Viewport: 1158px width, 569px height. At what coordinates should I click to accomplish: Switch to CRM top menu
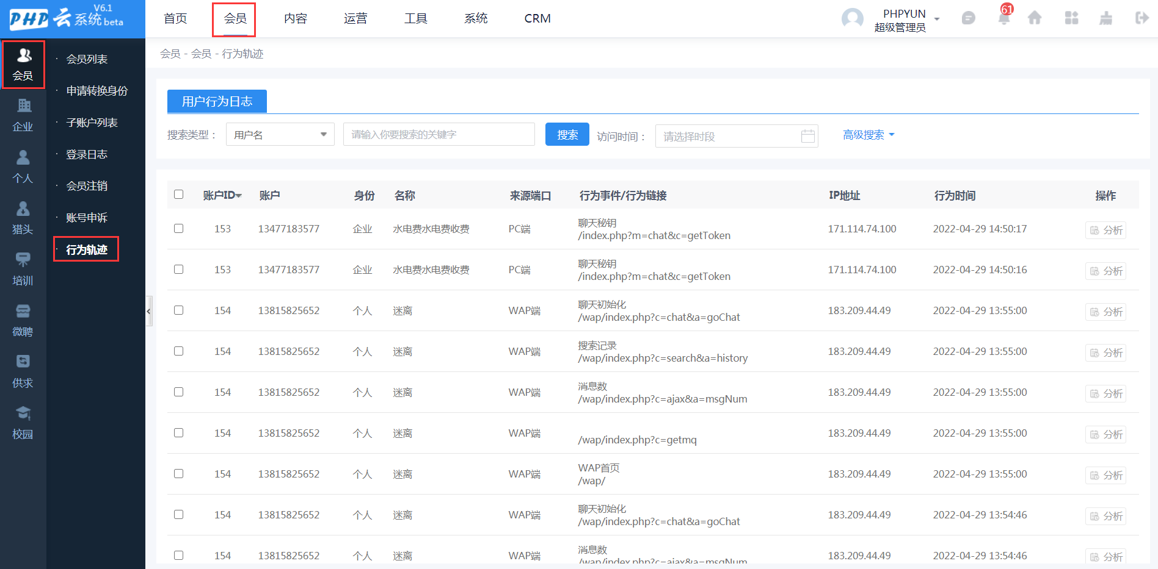click(537, 18)
